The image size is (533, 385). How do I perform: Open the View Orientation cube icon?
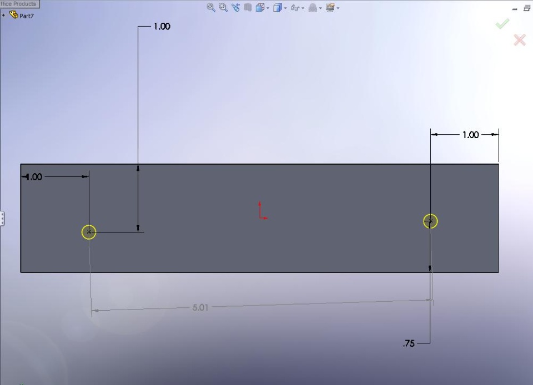(x=260, y=7)
